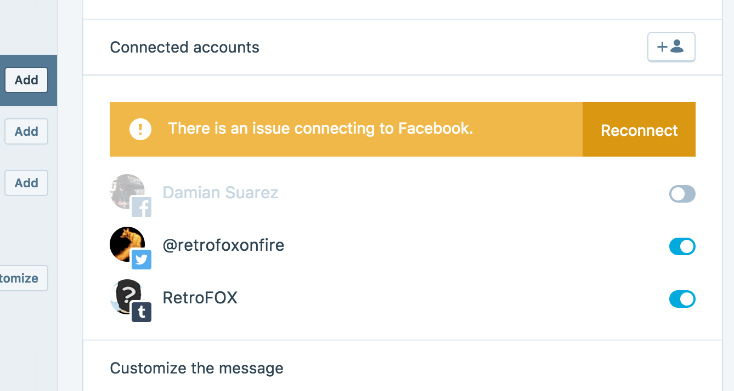Click the Twitter bird badge icon
The height and width of the screenshot is (391, 734).
[x=142, y=260]
